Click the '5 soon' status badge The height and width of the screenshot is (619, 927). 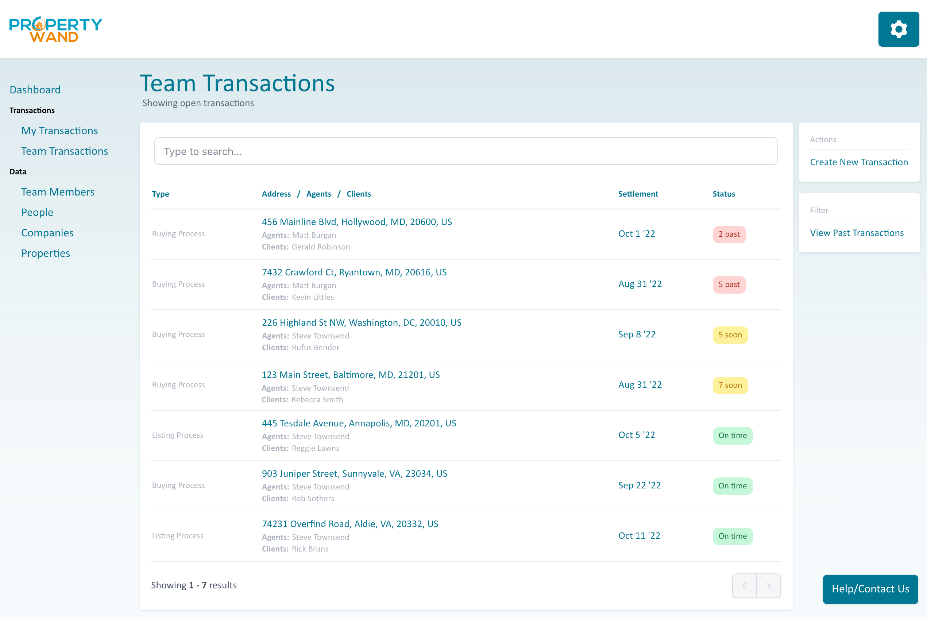(x=730, y=335)
